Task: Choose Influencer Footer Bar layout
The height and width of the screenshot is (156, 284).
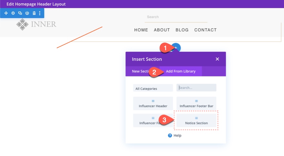Action: pyautogui.click(x=196, y=103)
